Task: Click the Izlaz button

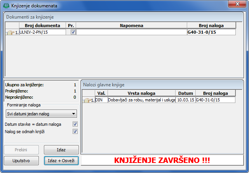Action: pos(61,149)
